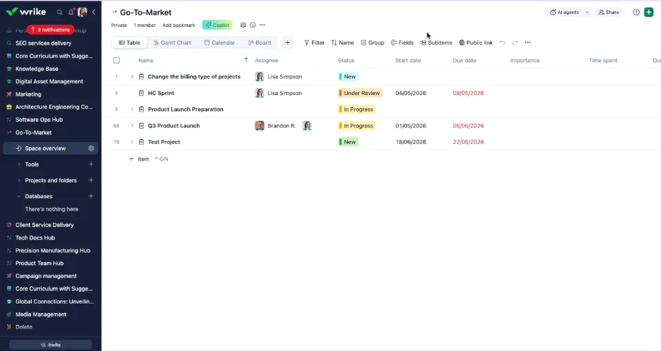Add a new view with the plus button
Image resolution: width=661 pixels, height=351 pixels.
pyautogui.click(x=288, y=43)
